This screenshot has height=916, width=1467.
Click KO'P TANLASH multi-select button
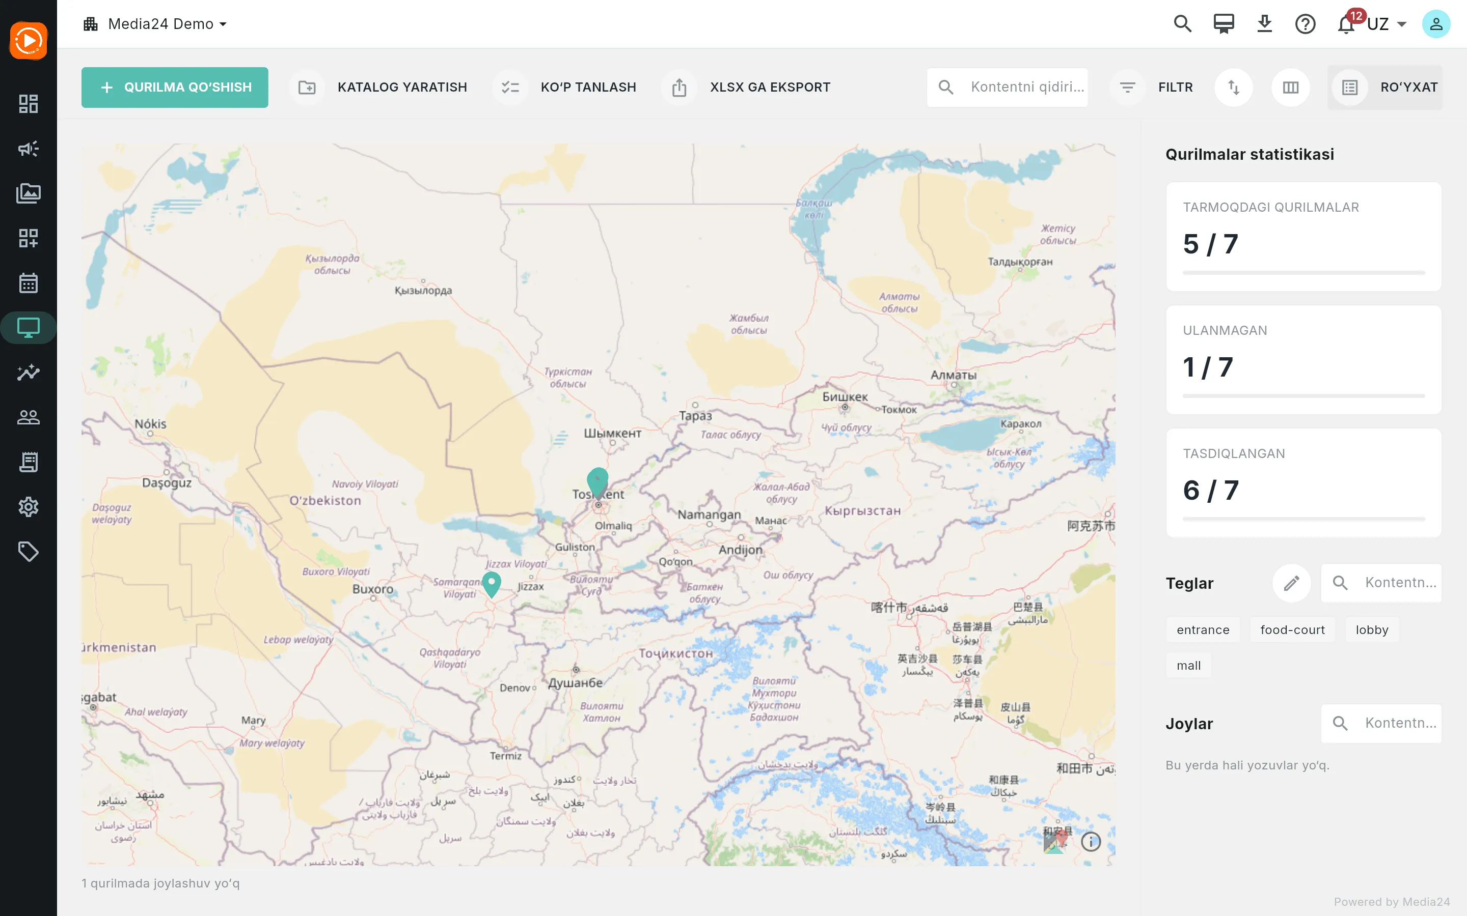pos(565,87)
